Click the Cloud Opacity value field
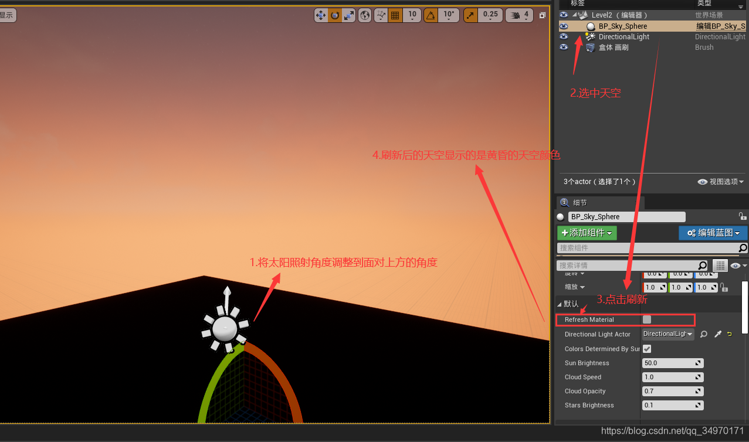749x442 pixels. click(673, 391)
